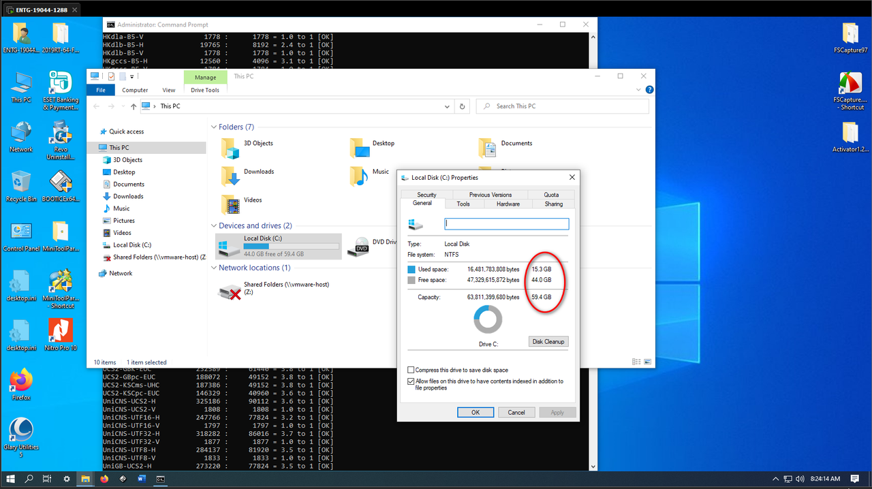Click OK in Local Disk Properties

pyautogui.click(x=476, y=412)
